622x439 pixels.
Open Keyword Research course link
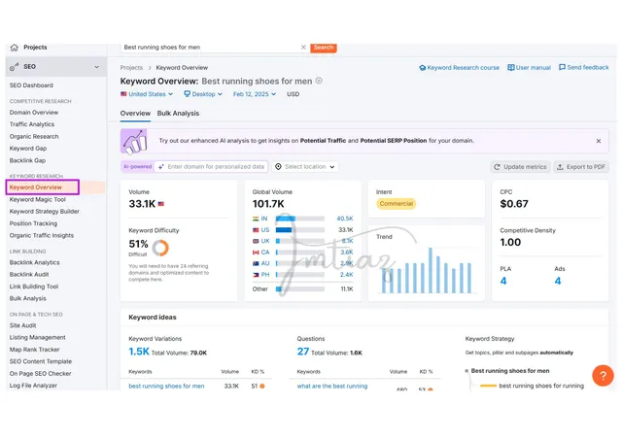(x=459, y=68)
